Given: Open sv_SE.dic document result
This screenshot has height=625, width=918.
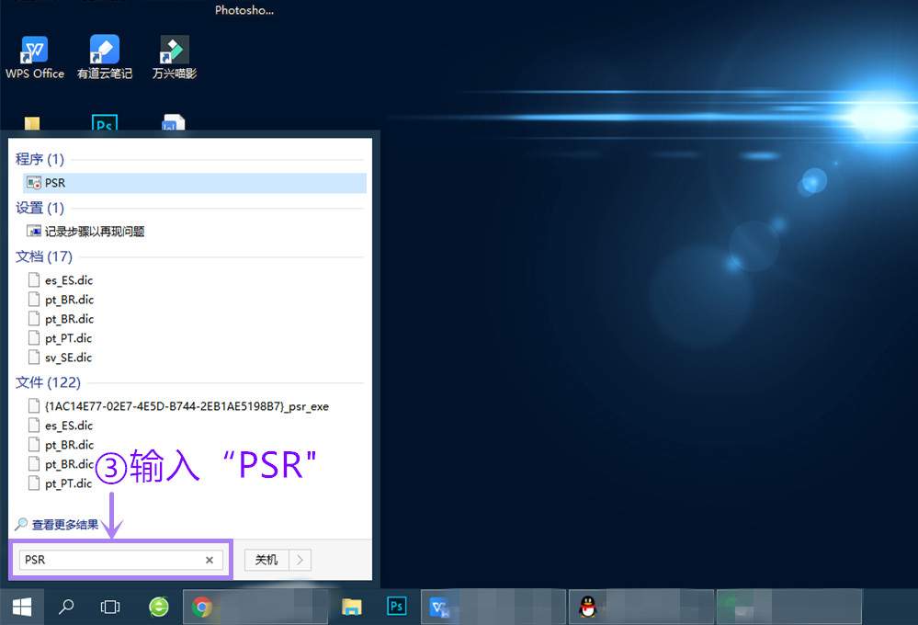Looking at the screenshot, I should (61, 358).
